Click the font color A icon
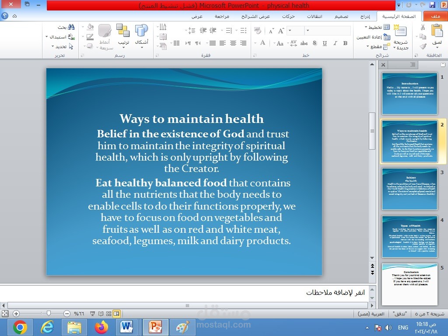The height and width of the screenshot is (336, 448). point(263,43)
